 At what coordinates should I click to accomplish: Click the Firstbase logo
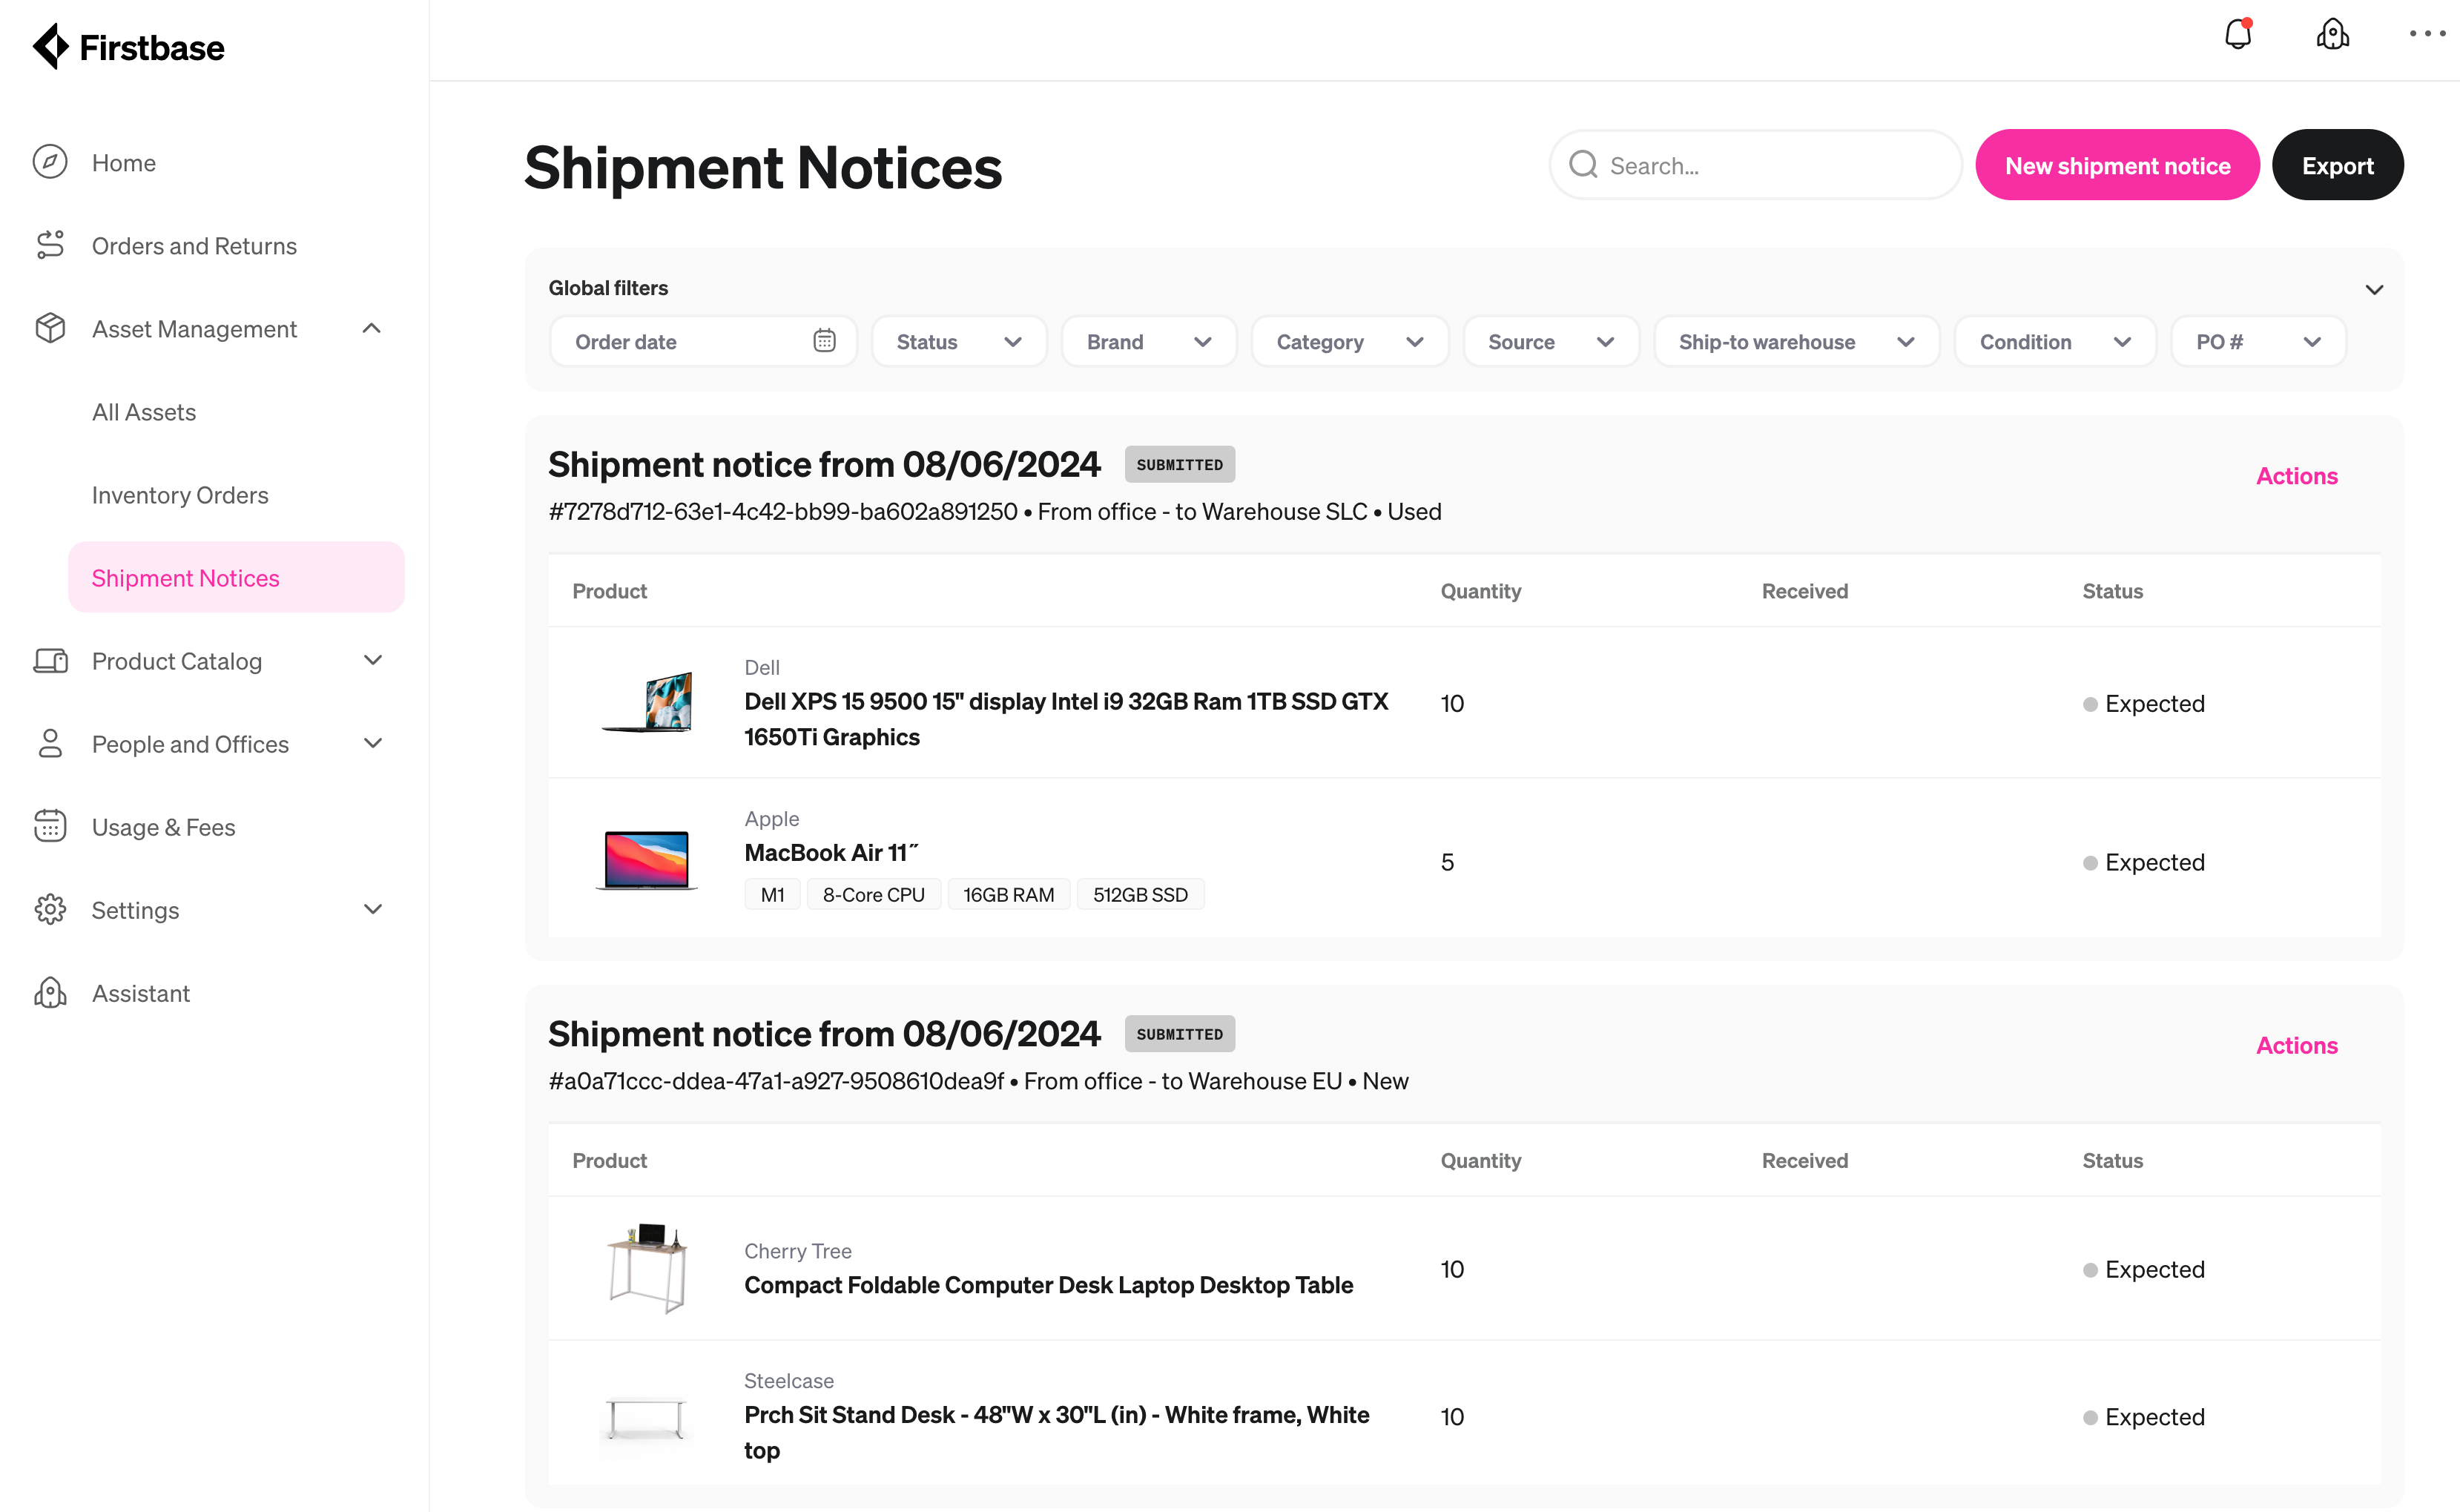click(x=128, y=47)
